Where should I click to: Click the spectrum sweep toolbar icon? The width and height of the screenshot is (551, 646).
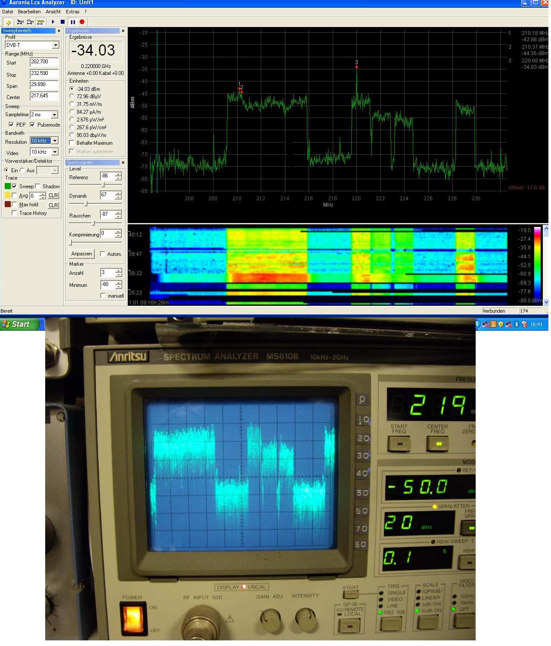click(40, 22)
